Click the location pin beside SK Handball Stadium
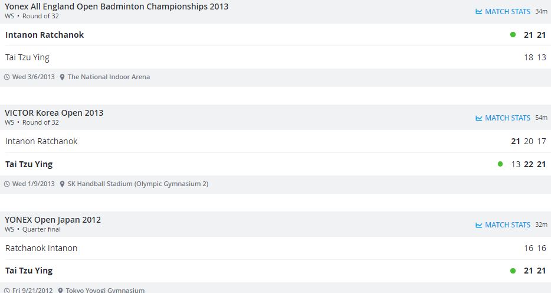Screen dimensions: 551x293 click(63, 184)
